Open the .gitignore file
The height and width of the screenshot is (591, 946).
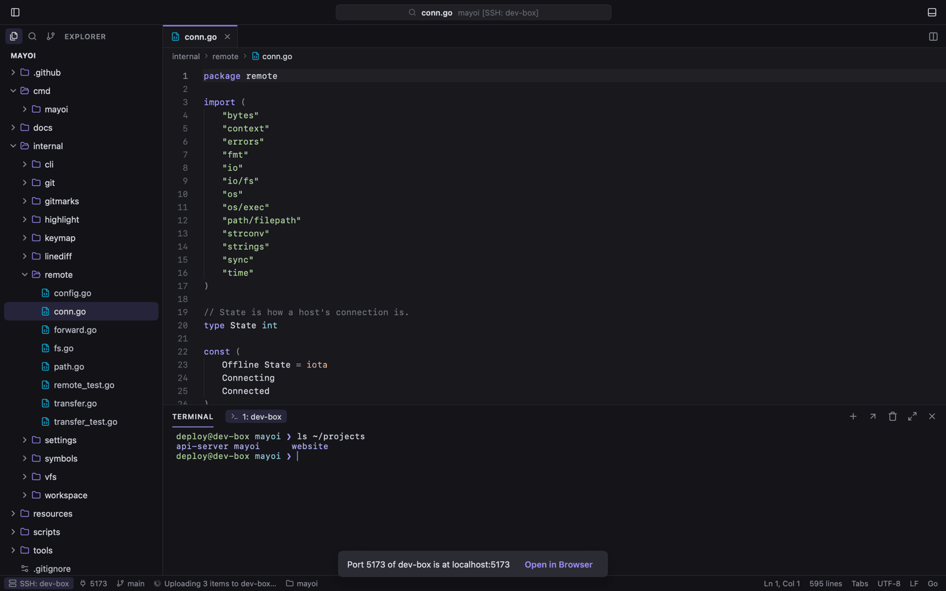[81, 569]
